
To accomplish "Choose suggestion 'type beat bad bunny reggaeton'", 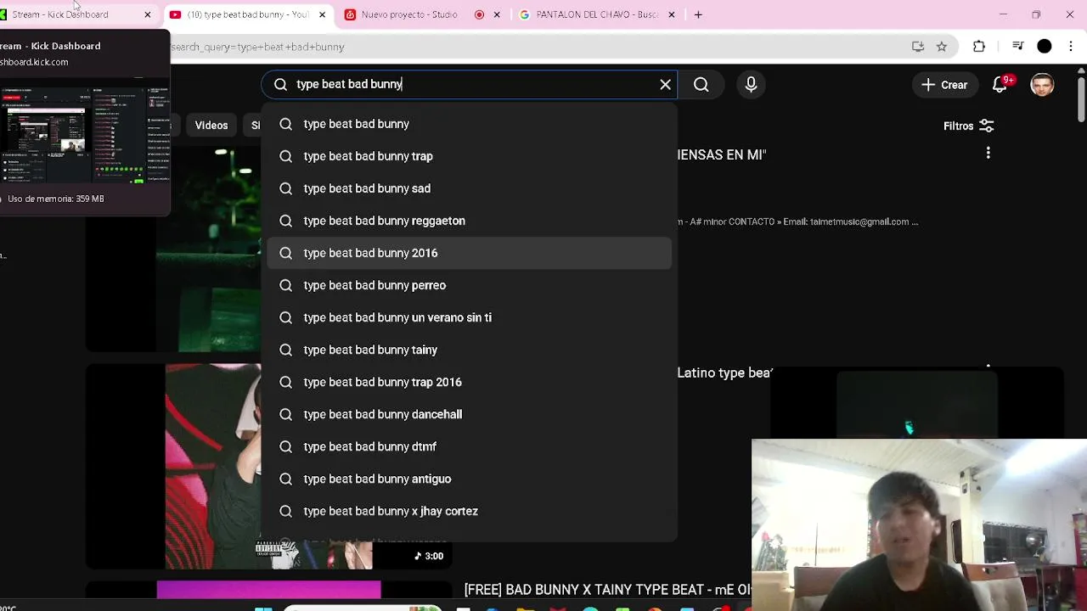I will tap(469, 221).
